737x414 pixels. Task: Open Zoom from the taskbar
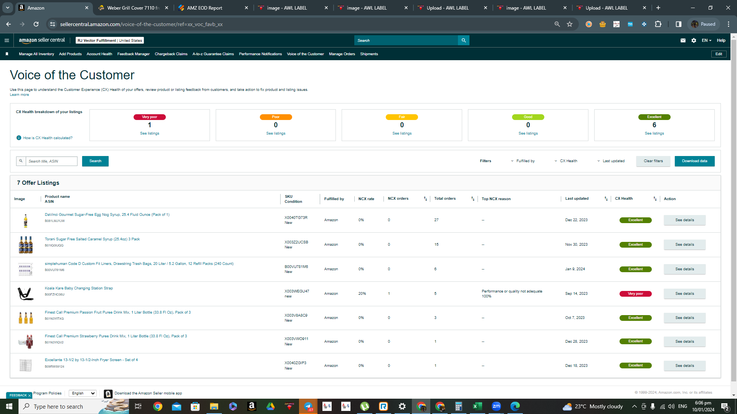[x=496, y=406]
